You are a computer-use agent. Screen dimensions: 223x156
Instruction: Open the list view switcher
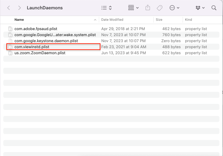click(106, 8)
